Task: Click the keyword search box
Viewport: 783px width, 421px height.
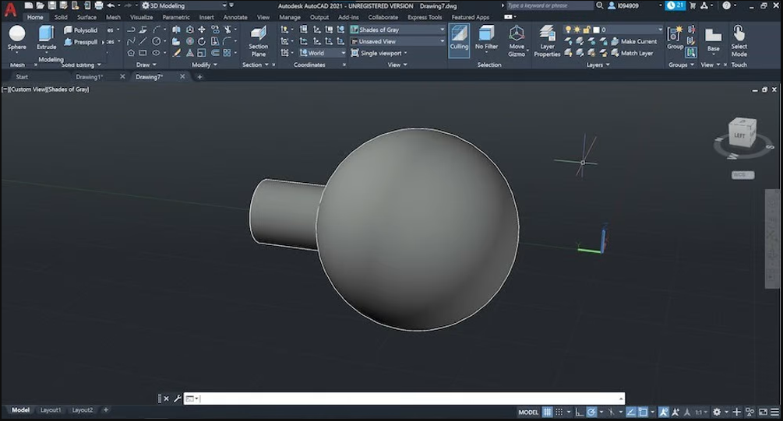Action: click(x=549, y=5)
